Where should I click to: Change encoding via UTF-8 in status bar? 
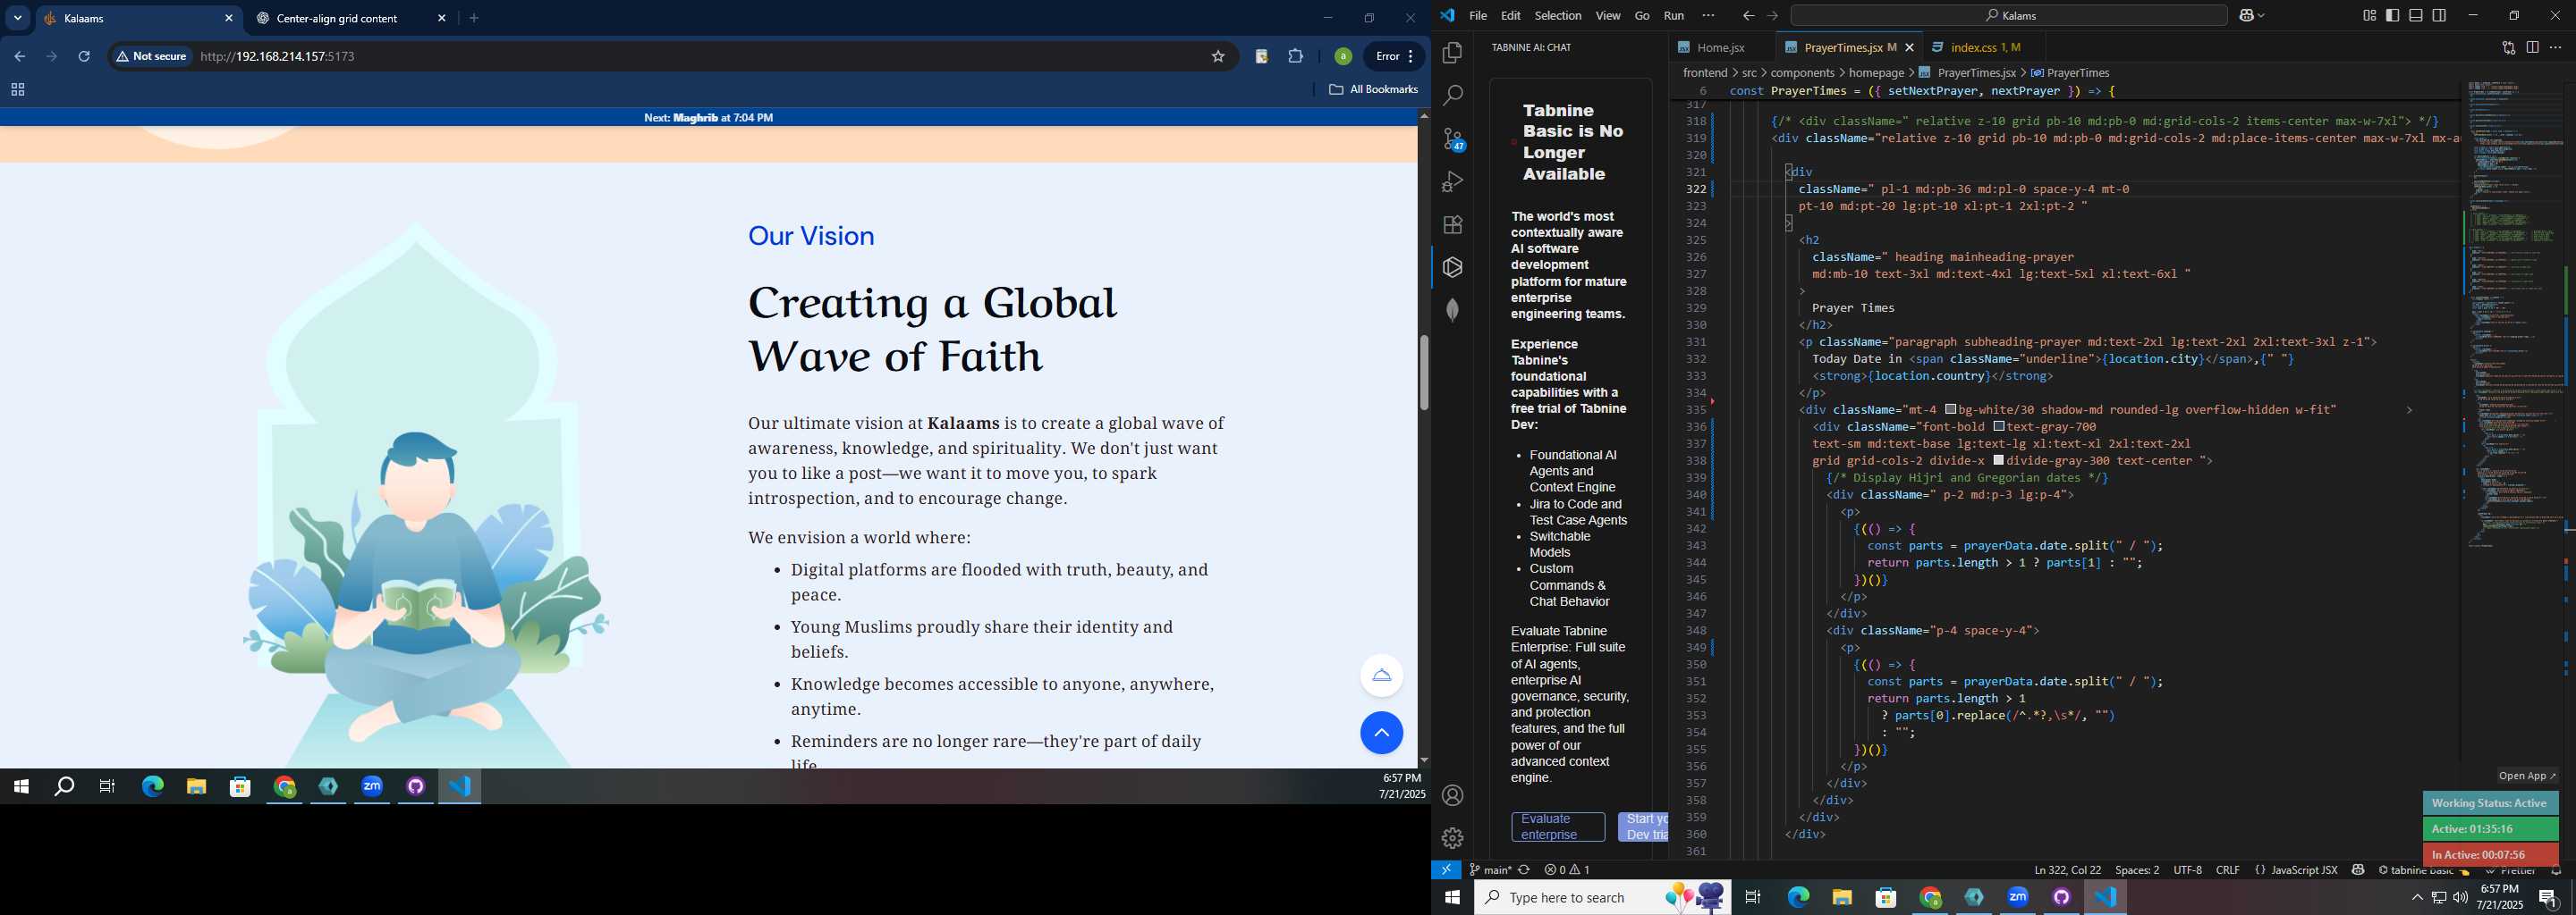point(2187,870)
